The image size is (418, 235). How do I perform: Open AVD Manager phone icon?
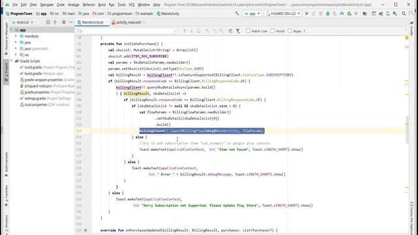[387, 13]
